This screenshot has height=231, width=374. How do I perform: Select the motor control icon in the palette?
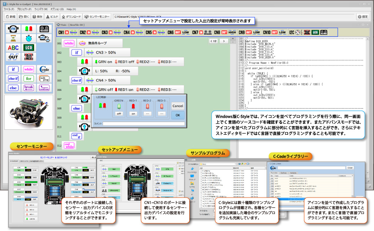pos(13,29)
